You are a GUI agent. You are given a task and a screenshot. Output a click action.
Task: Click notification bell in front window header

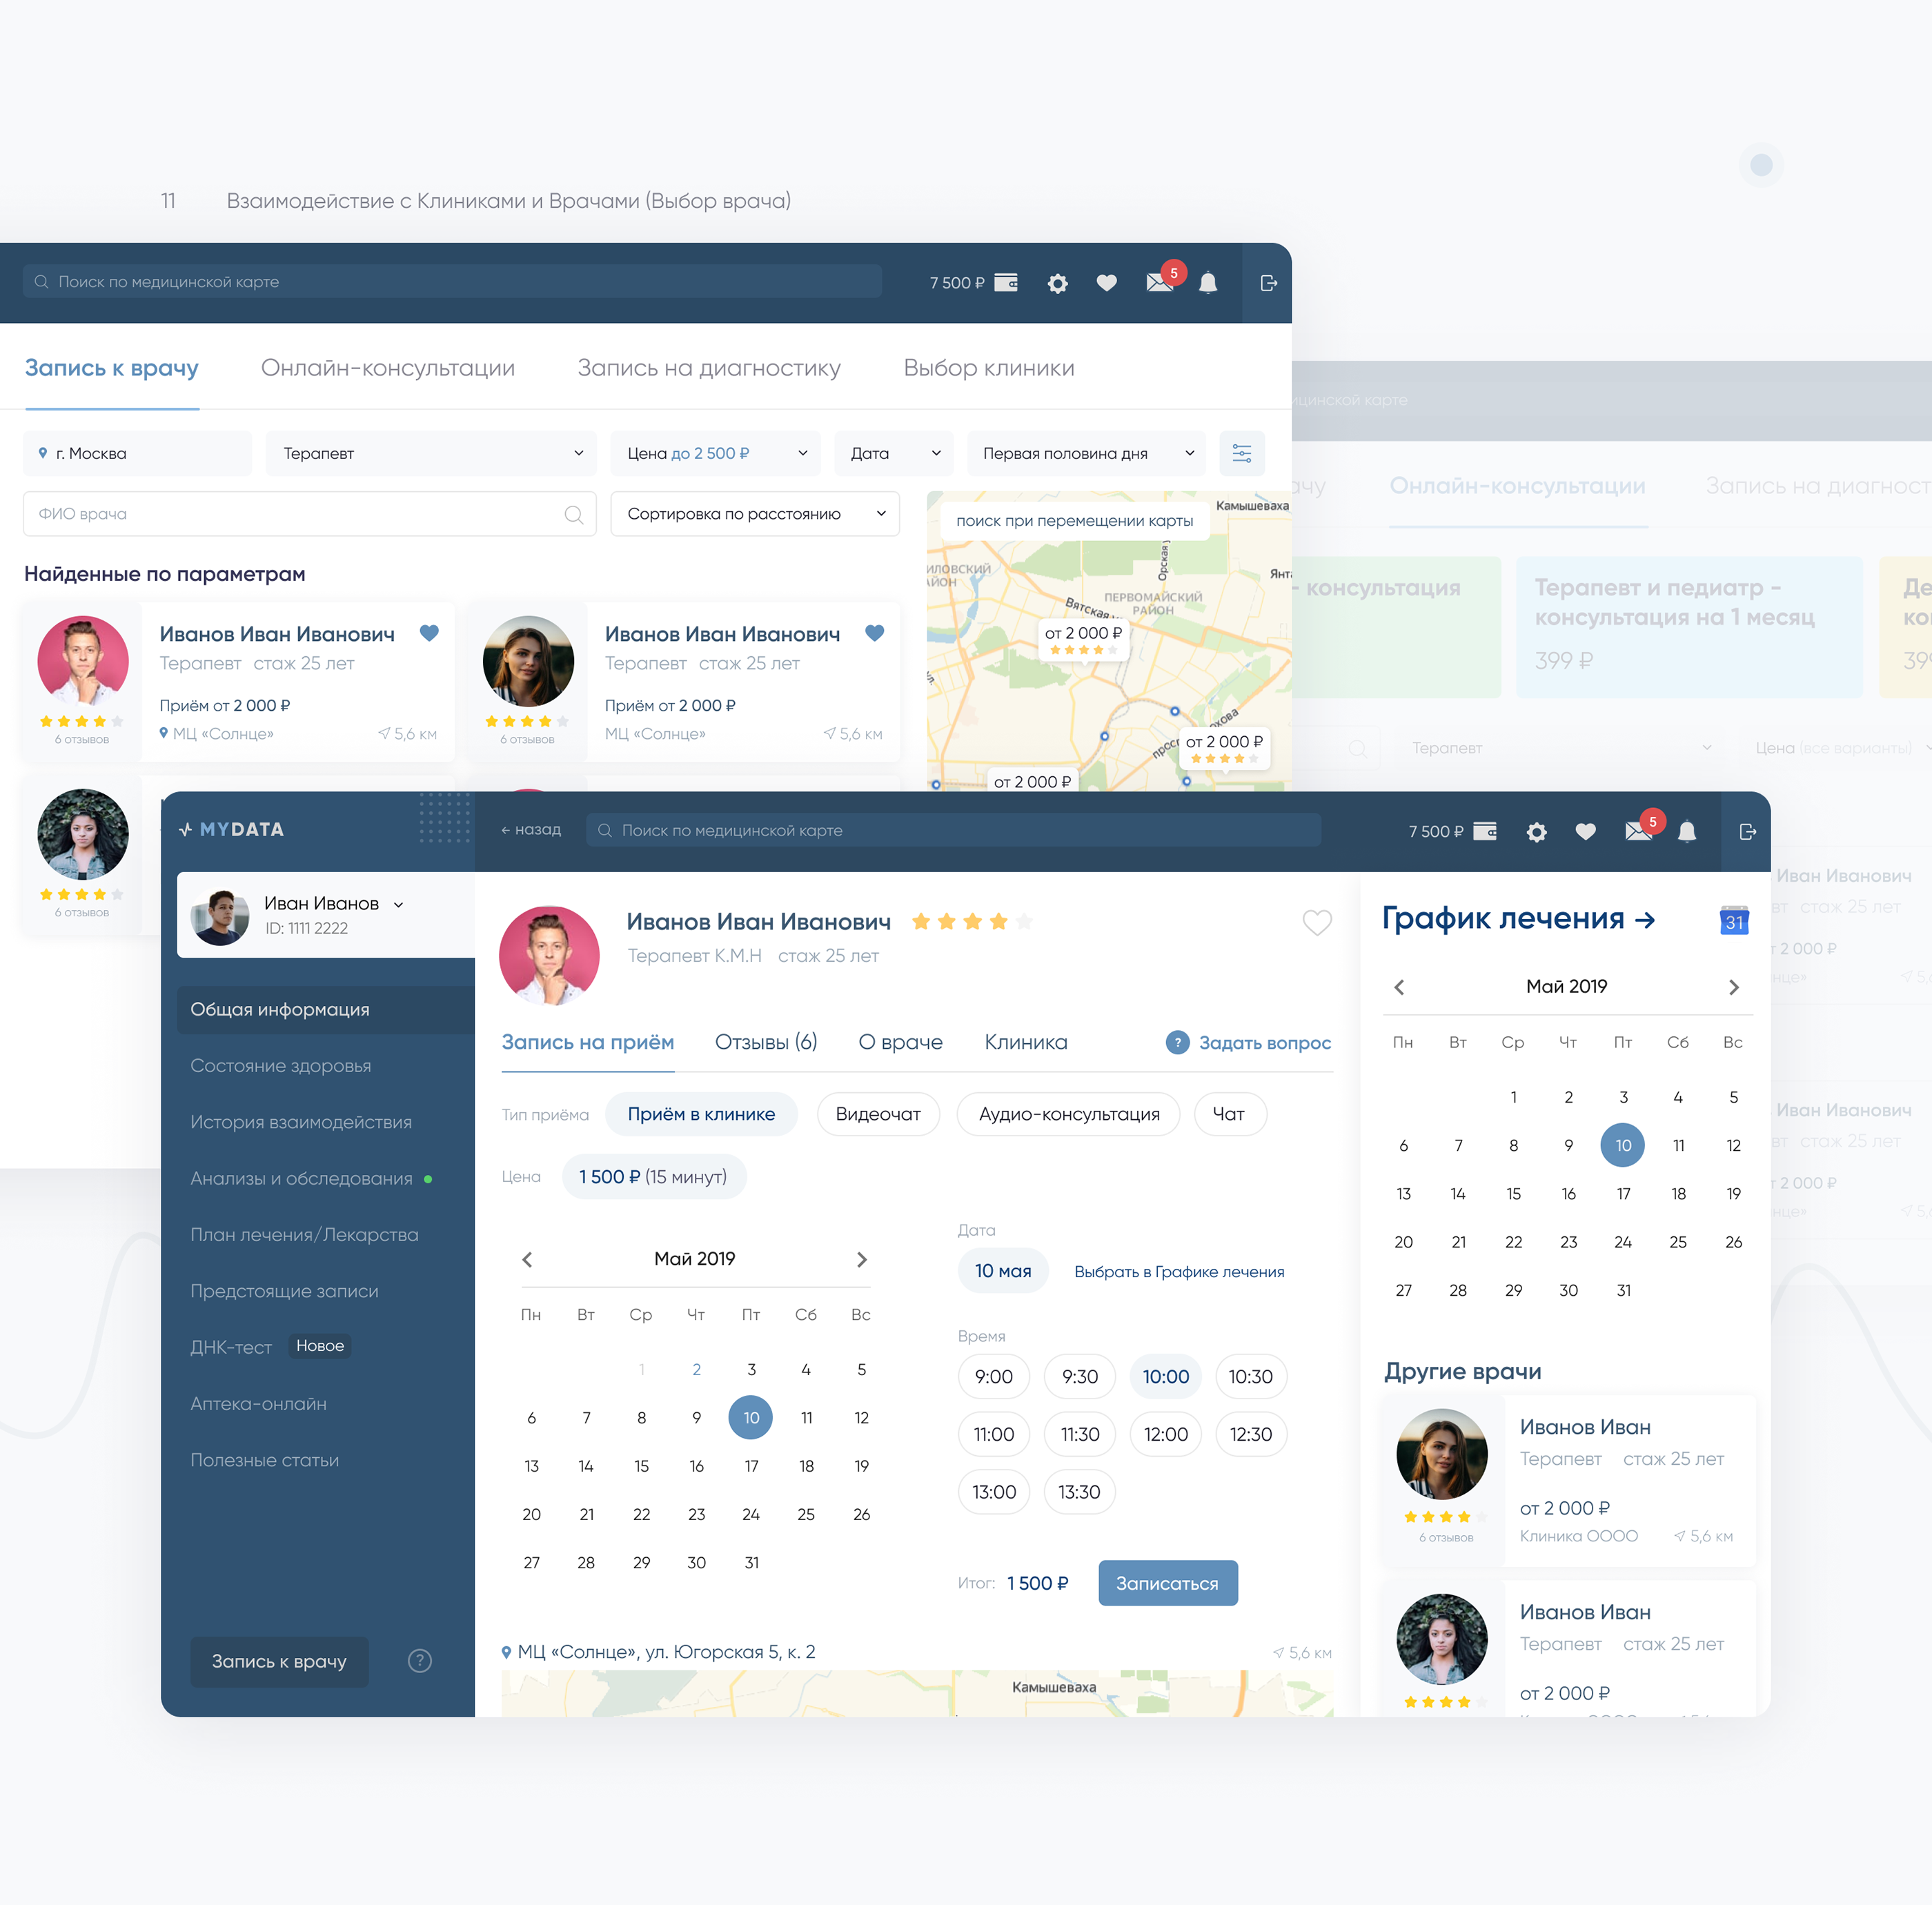(x=1687, y=831)
